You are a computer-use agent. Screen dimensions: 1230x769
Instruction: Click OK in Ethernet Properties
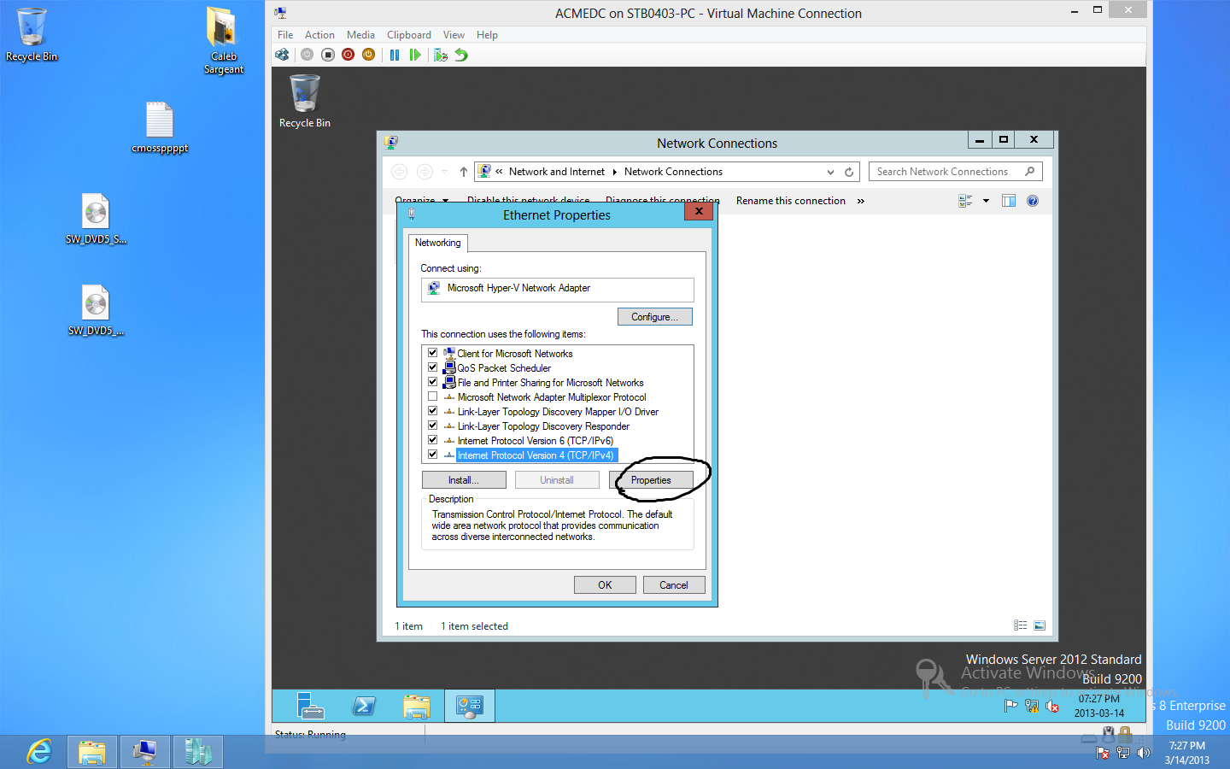pyautogui.click(x=605, y=585)
